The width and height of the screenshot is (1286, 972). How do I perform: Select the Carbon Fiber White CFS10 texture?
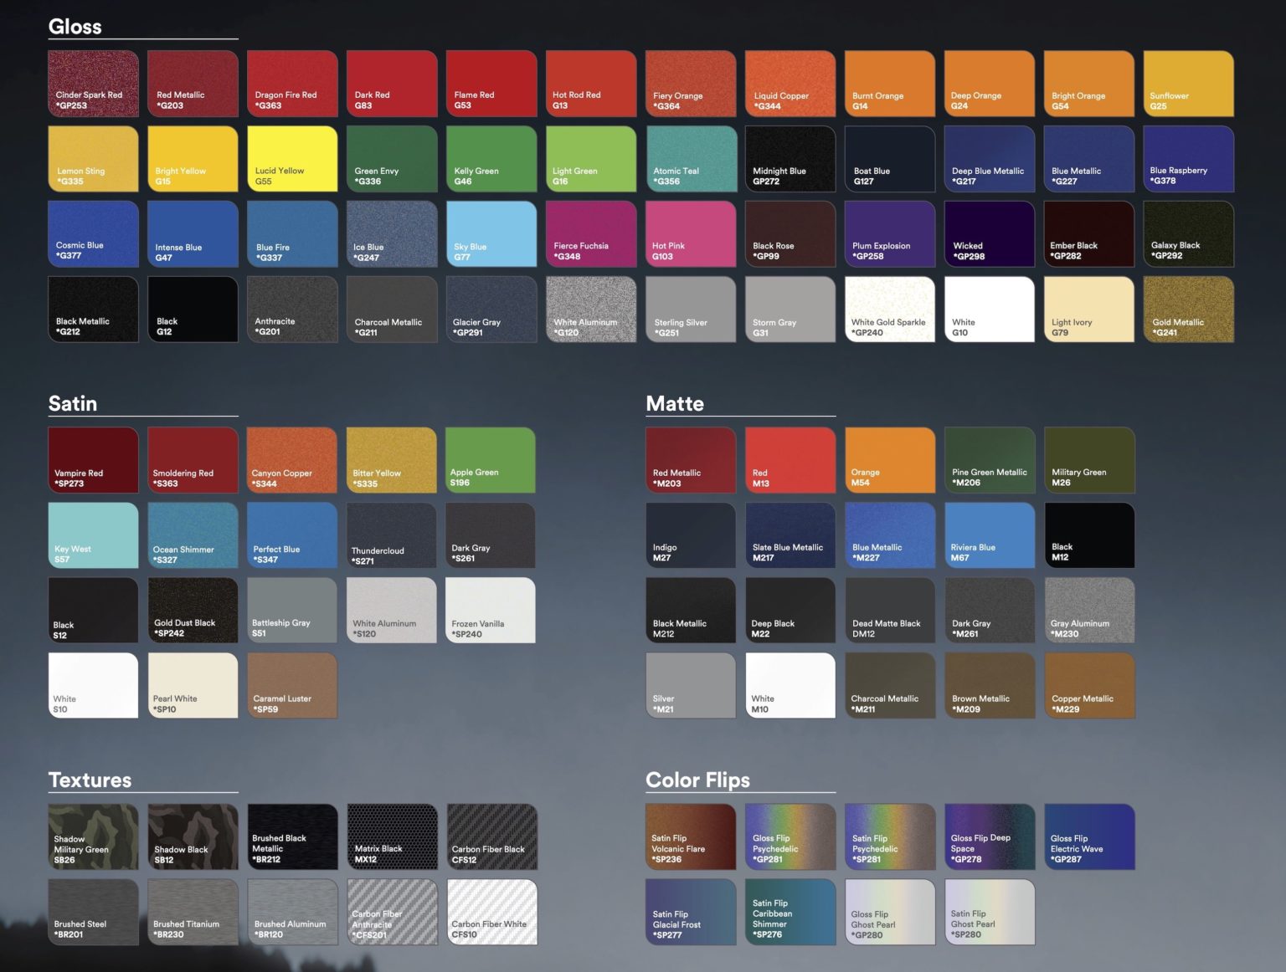pos(492,913)
